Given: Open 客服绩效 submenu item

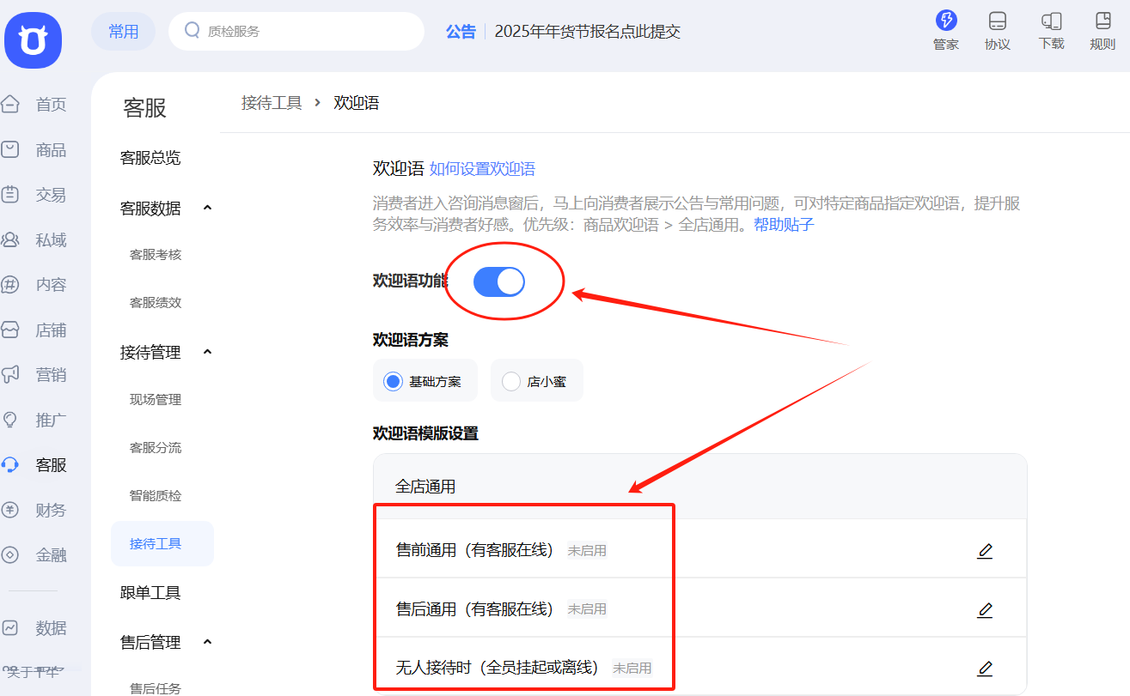Looking at the screenshot, I should (x=156, y=303).
